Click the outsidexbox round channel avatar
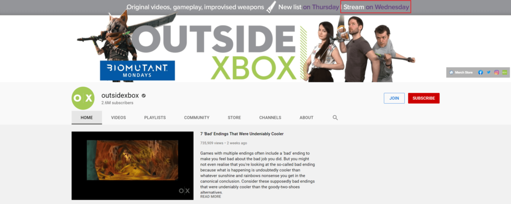Viewport: 511px width, 204px height. click(x=83, y=98)
